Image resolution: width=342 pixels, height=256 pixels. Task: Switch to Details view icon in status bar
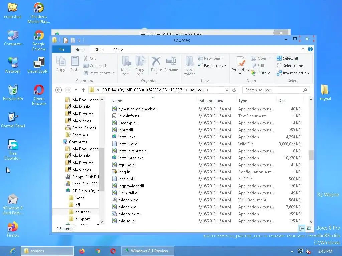tap(302, 228)
